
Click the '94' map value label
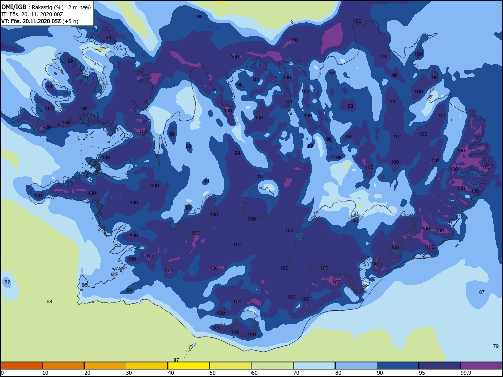(129, 290)
